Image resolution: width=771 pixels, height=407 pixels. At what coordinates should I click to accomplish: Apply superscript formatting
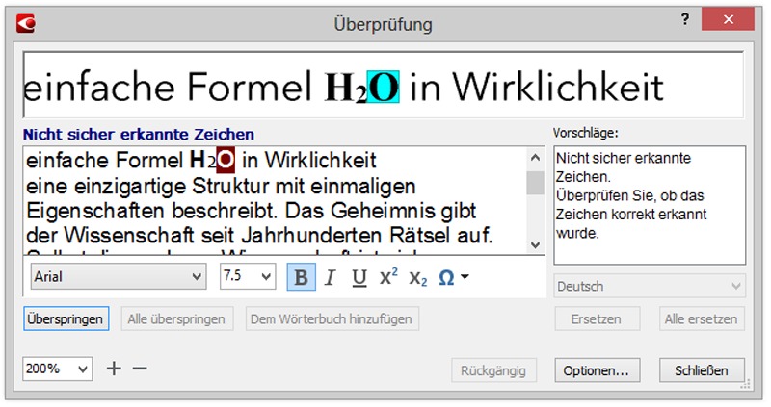pos(388,277)
